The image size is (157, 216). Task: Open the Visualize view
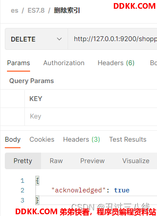[136, 161]
